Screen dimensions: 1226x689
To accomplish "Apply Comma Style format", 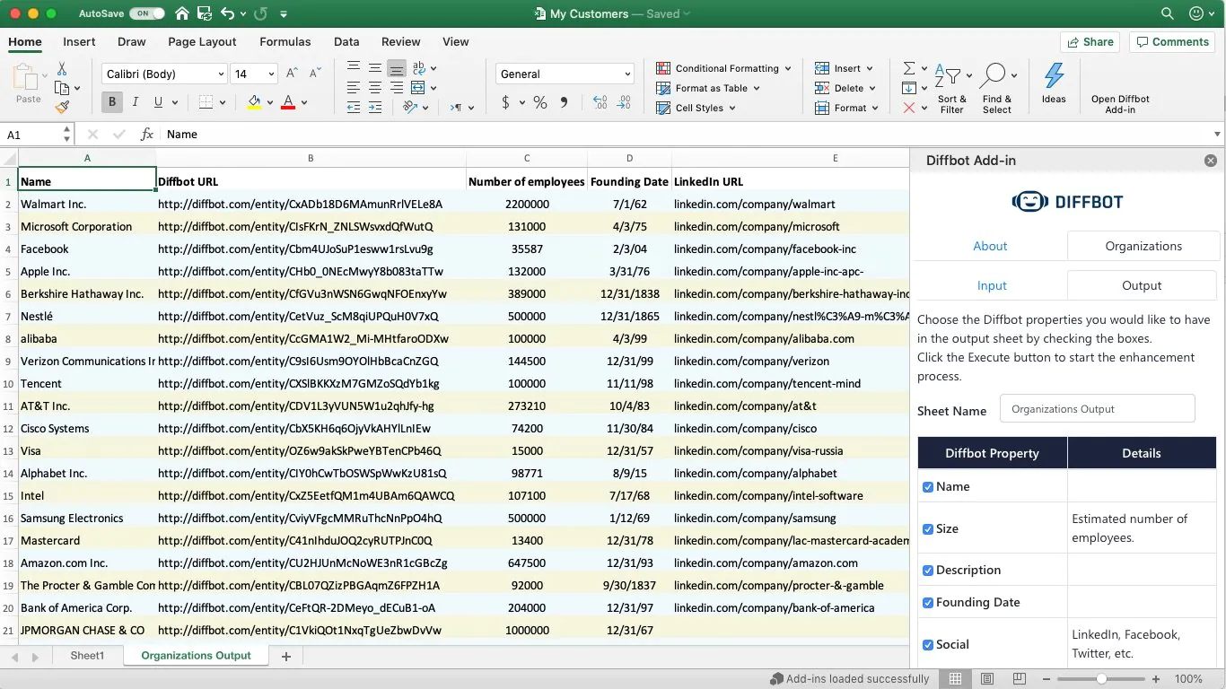I will click(x=564, y=102).
